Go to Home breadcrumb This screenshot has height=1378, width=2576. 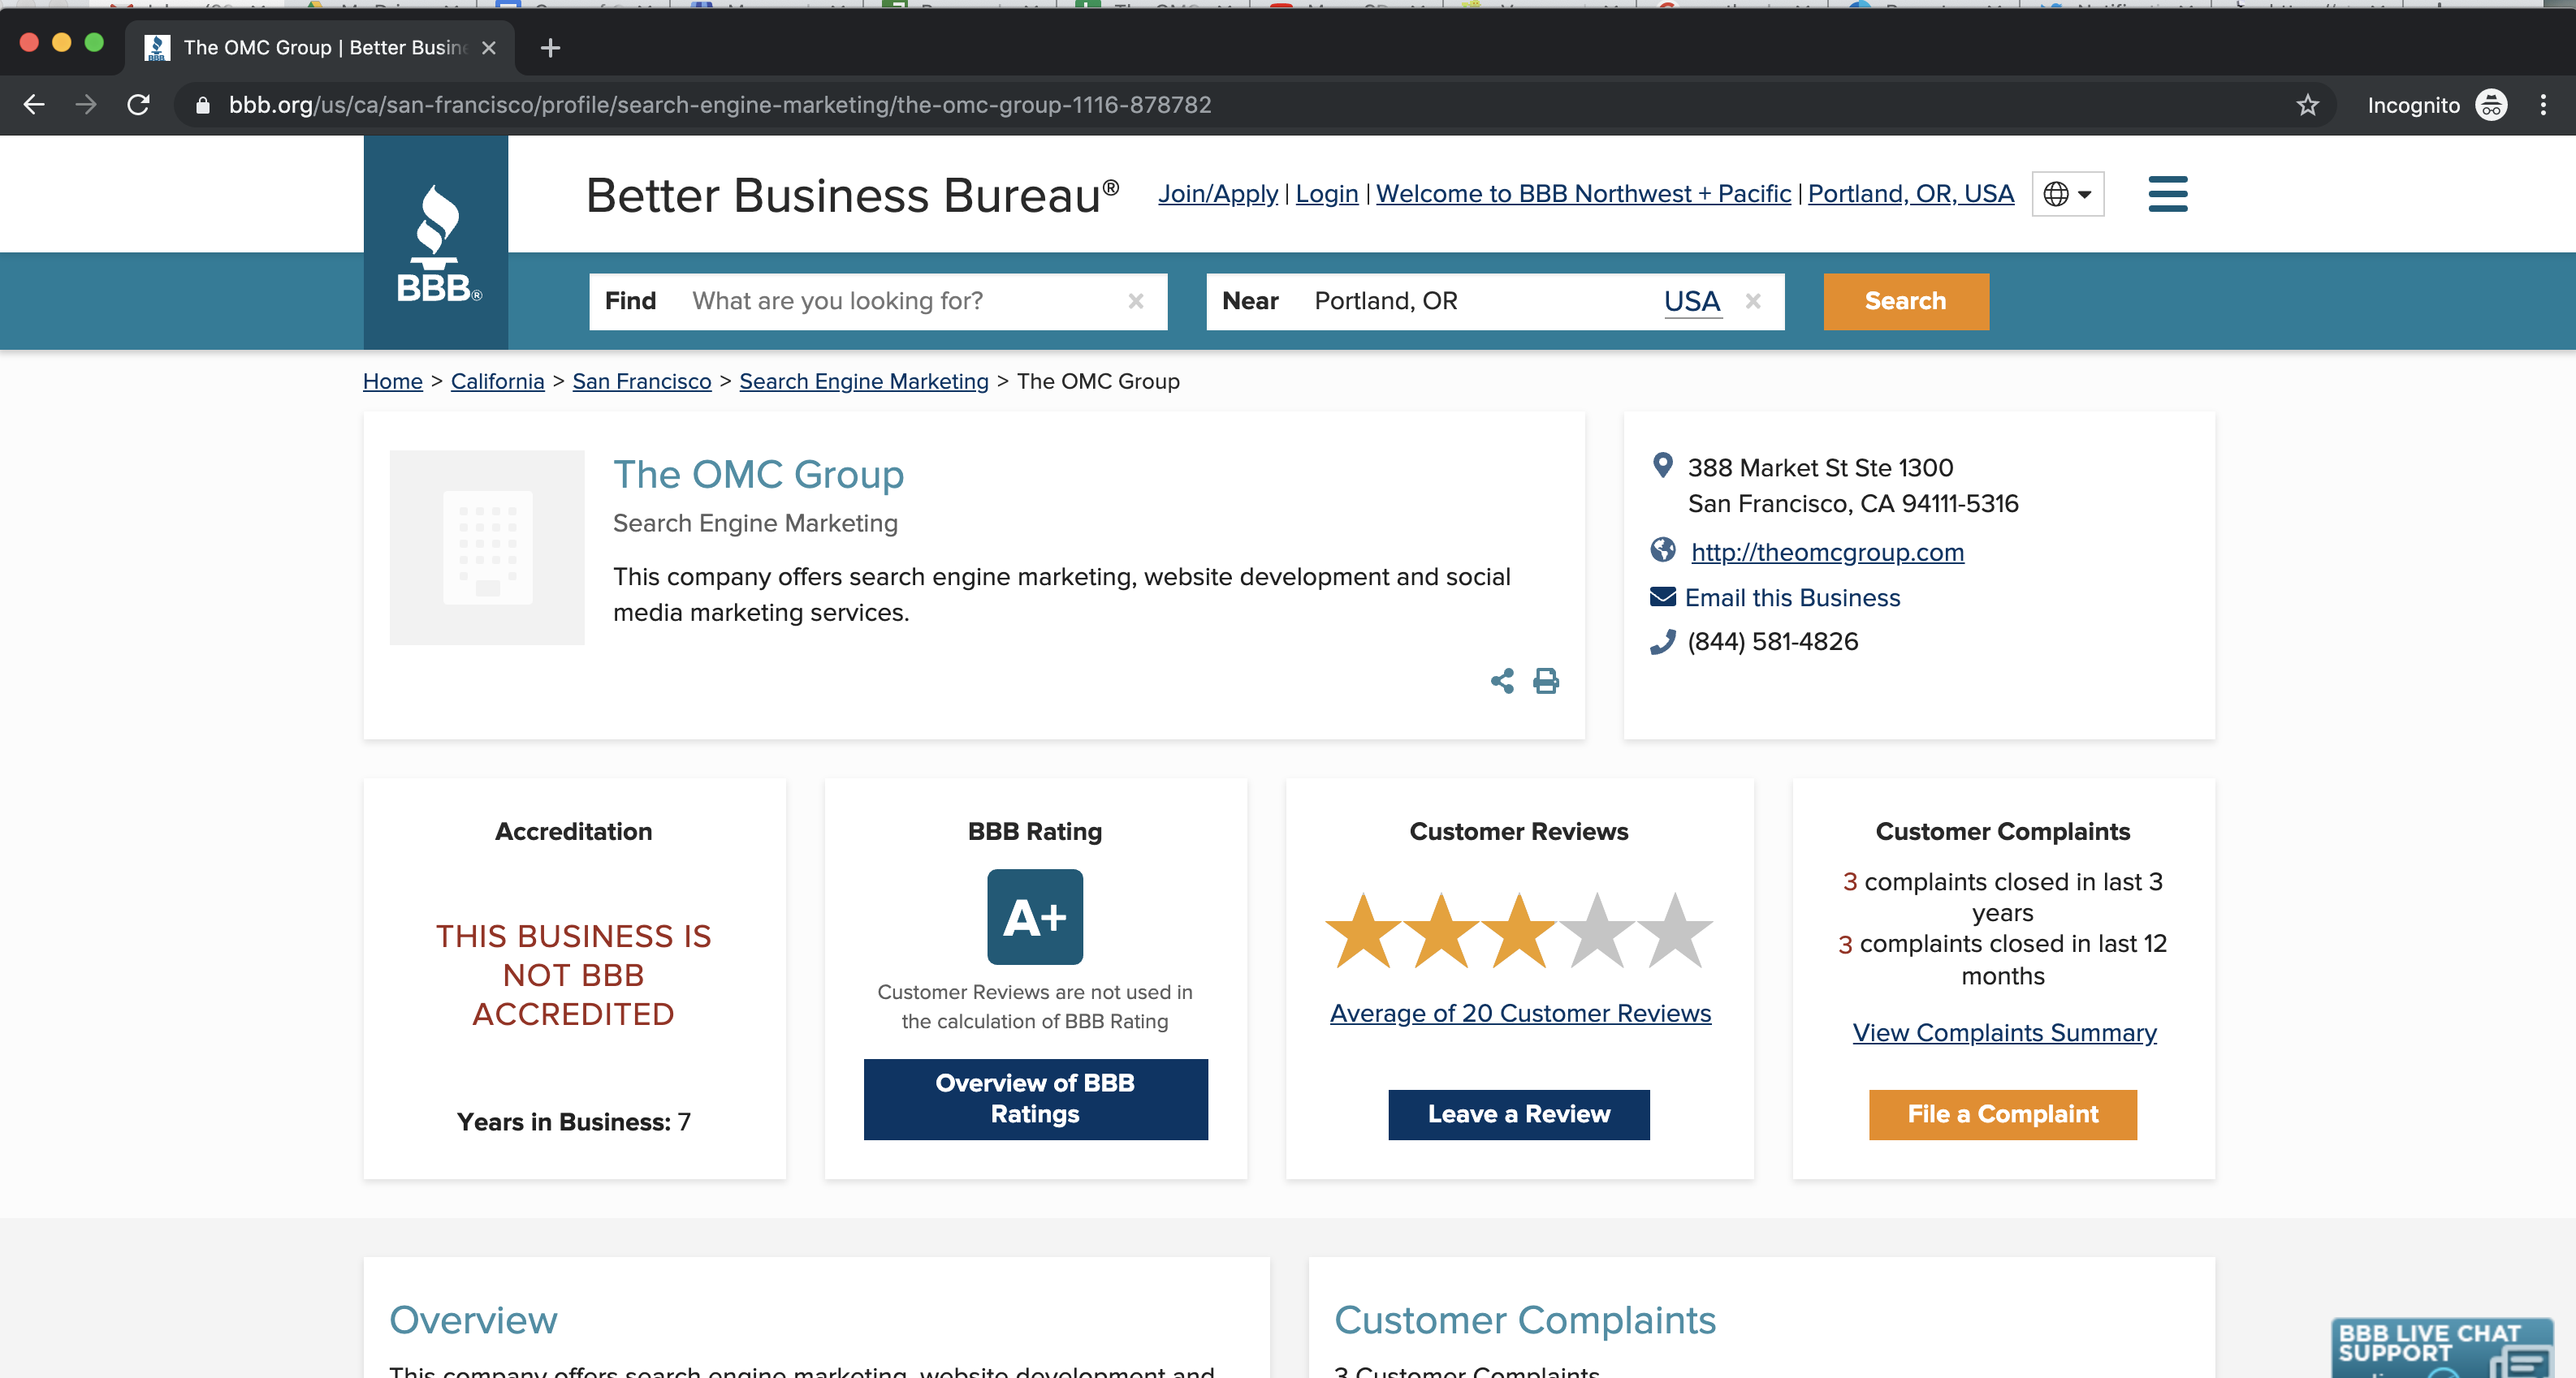tap(392, 381)
